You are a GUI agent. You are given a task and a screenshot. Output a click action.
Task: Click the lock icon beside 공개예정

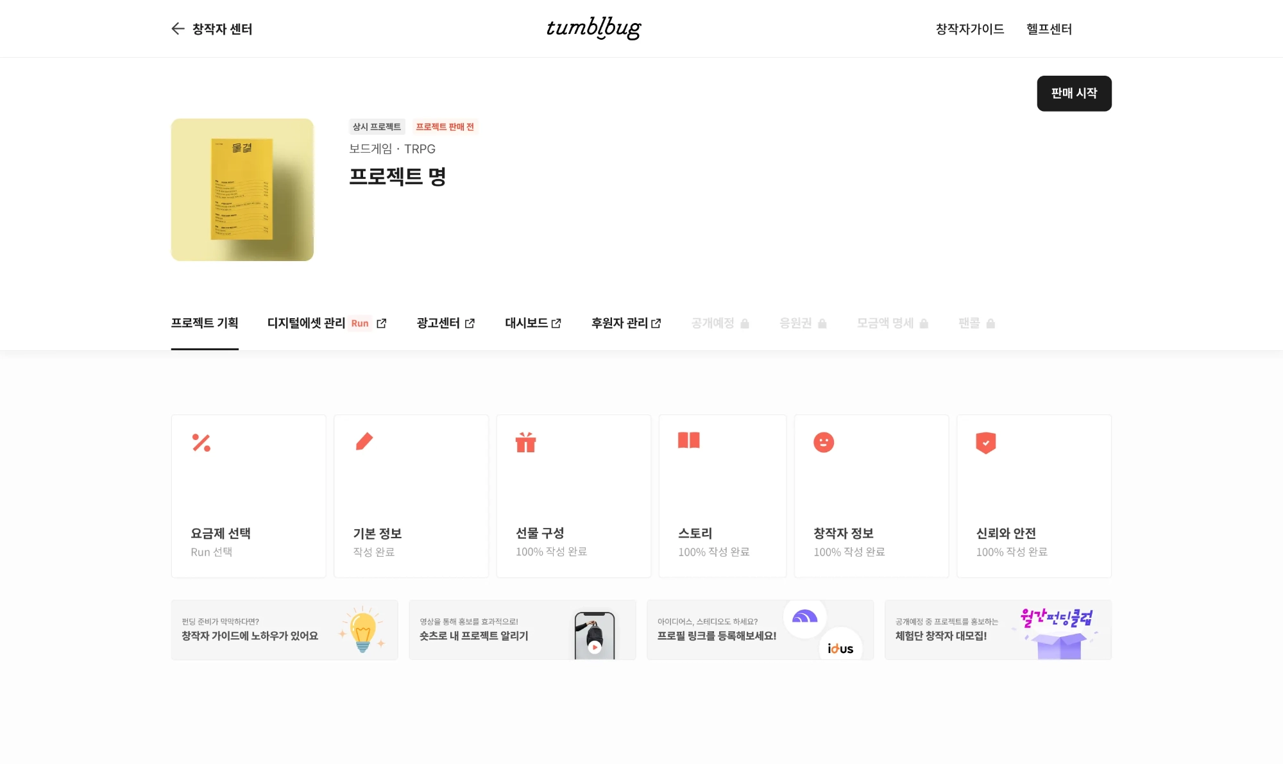(745, 323)
